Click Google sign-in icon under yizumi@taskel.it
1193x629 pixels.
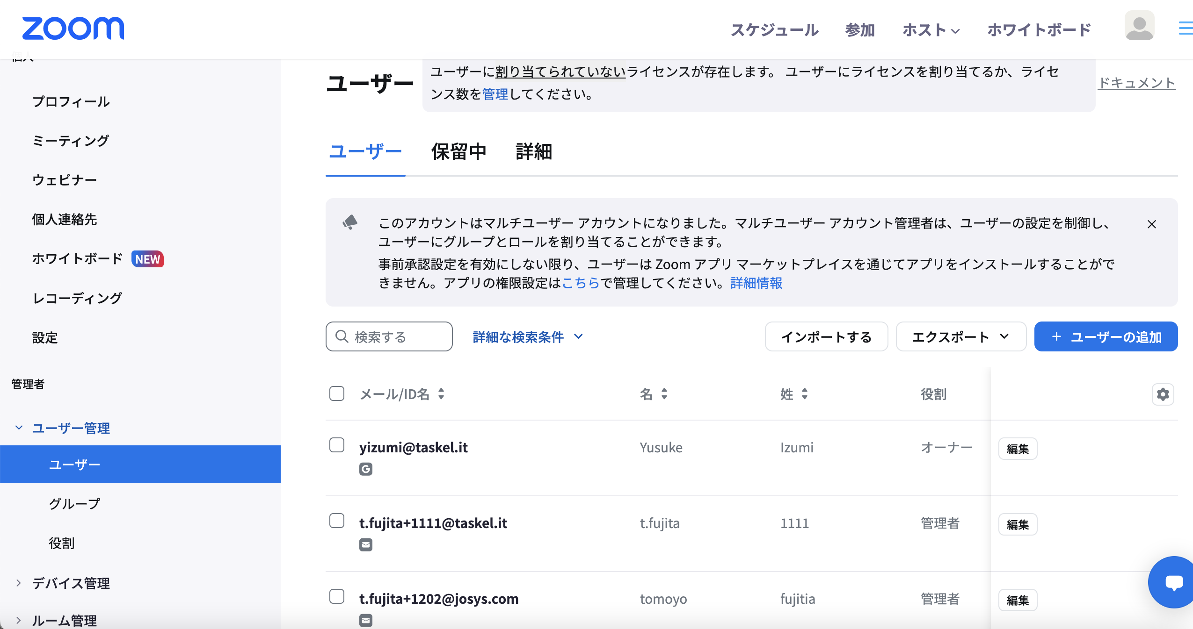click(x=366, y=469)
